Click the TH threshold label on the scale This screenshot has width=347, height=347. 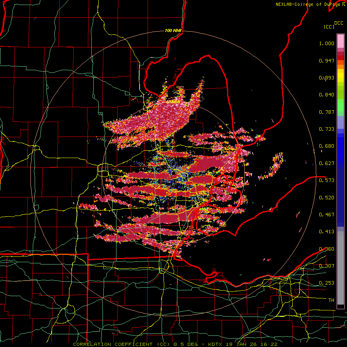coord(331,300)
